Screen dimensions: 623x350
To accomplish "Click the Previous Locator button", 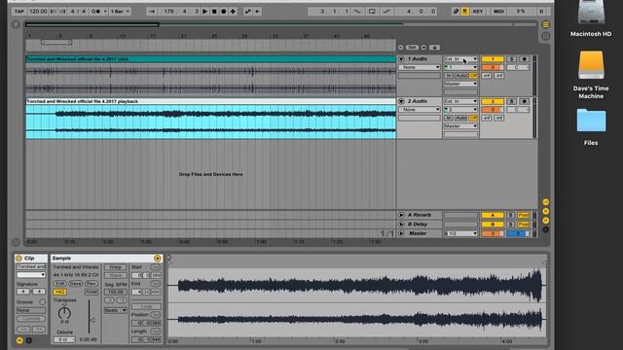I will click(x=400, y=48).
